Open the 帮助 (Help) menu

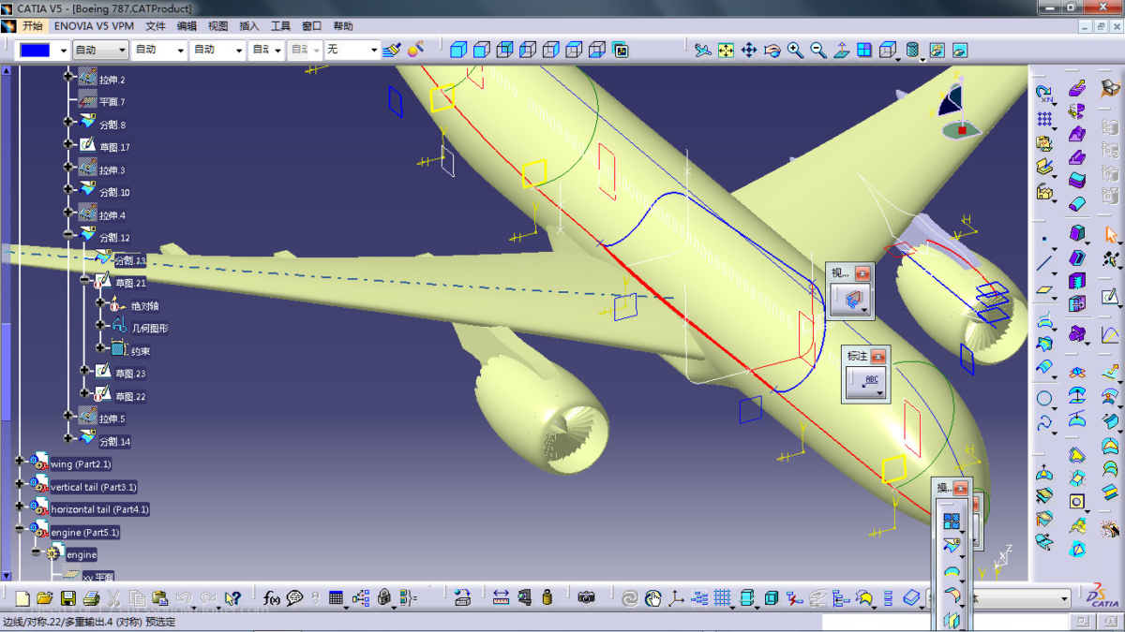(x=343, y=26)
